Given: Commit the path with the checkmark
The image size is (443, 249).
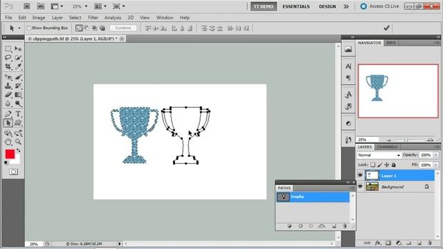Looking at the screenshot, I should 386,28.
